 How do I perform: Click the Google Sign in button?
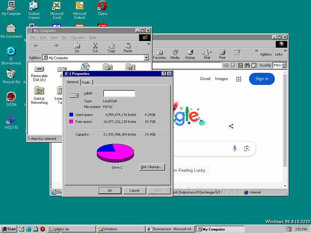tap(262, 79)
